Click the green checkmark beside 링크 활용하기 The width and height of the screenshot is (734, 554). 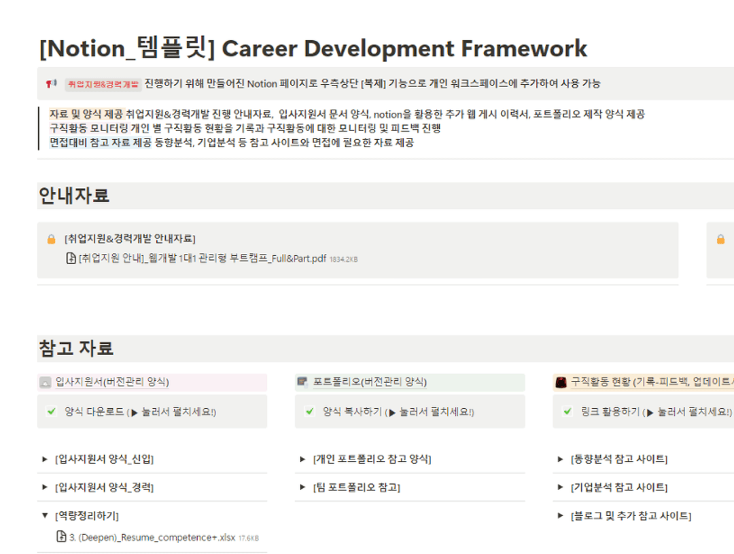pos(567,411)
